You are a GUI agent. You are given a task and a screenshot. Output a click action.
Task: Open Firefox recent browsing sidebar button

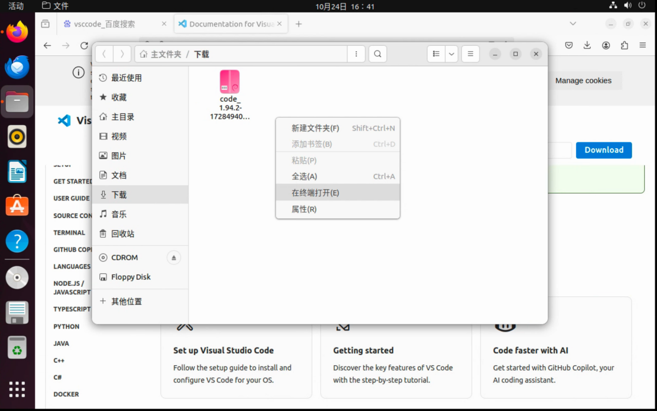[x=45, y=24]
